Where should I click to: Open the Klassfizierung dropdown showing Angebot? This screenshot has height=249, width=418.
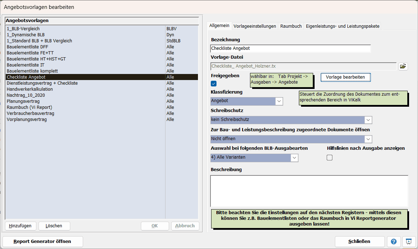coord(246,101)
